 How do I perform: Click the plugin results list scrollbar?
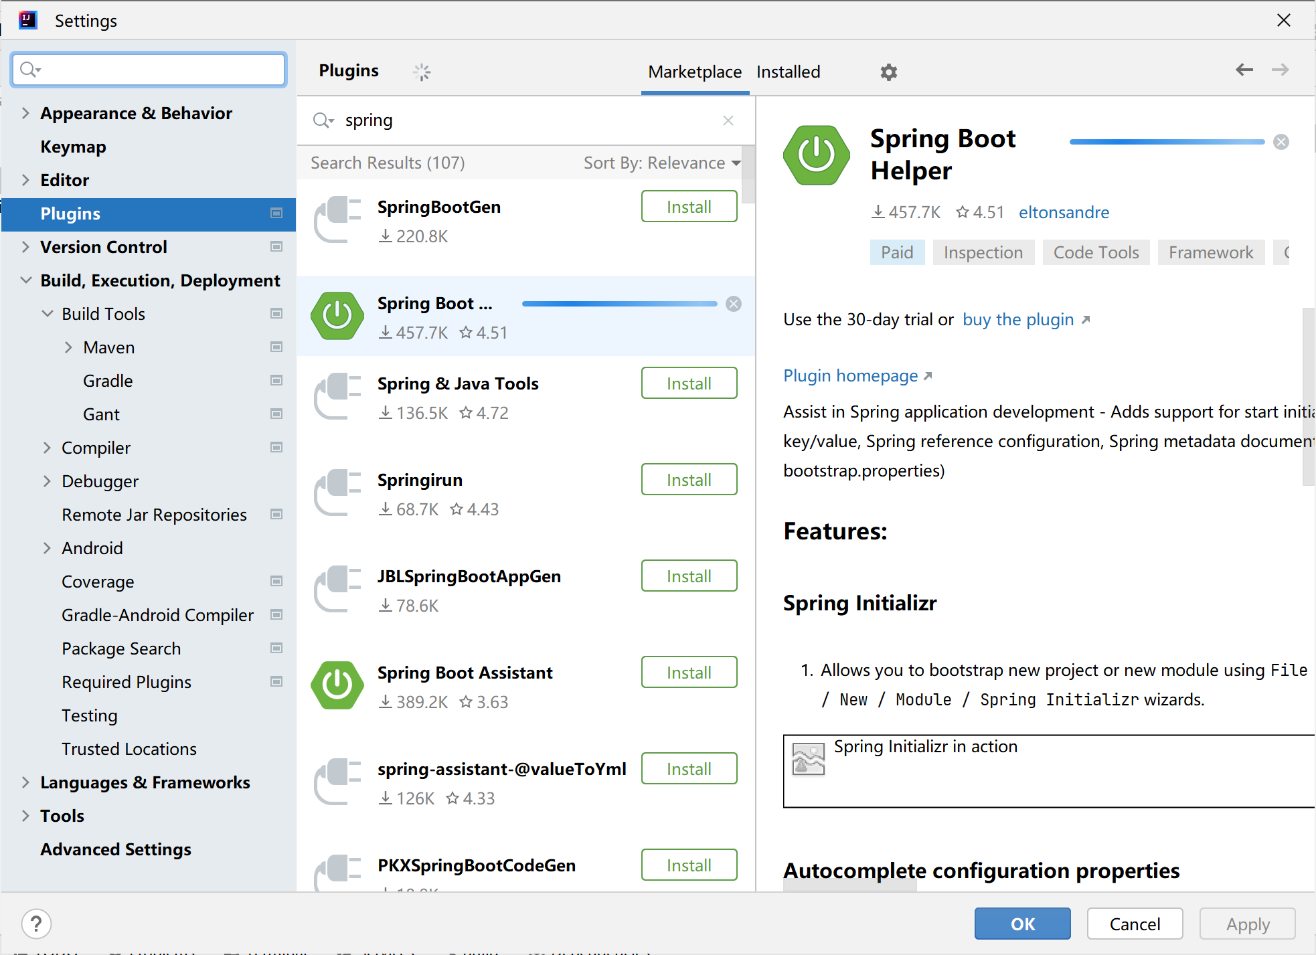pos(749,175)
